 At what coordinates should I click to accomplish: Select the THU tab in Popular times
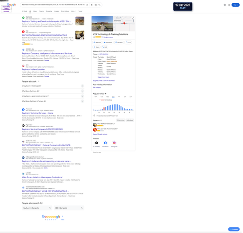113,97
